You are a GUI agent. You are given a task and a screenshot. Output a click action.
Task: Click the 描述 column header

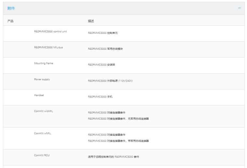pos(91,21)
